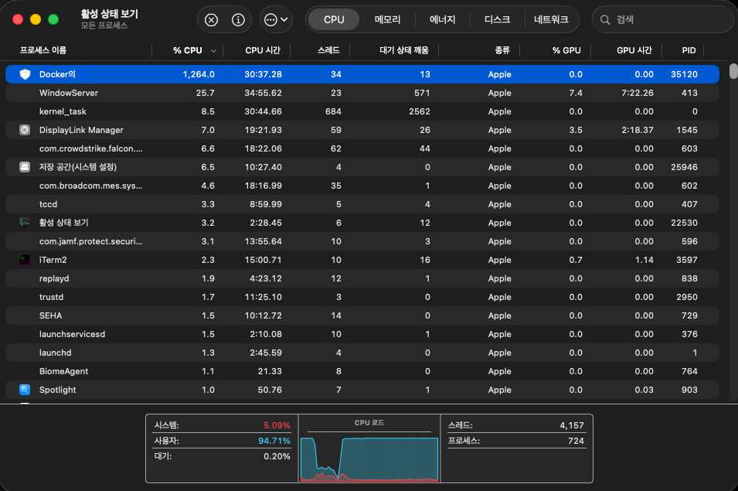
Task: Sort by the 종류 column header
Action: click(x=502, y=50)
